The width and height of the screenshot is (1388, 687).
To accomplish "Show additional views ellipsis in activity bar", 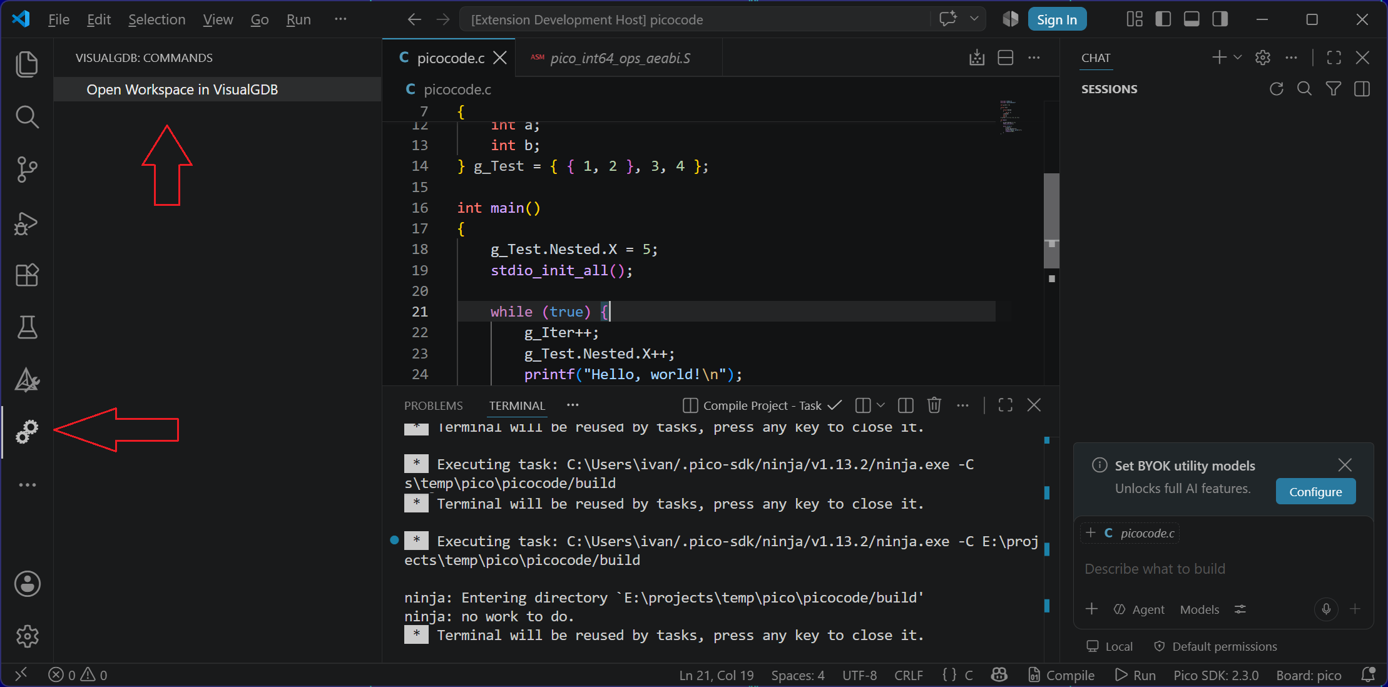I will pyautogui.click(x=27, y=485).
